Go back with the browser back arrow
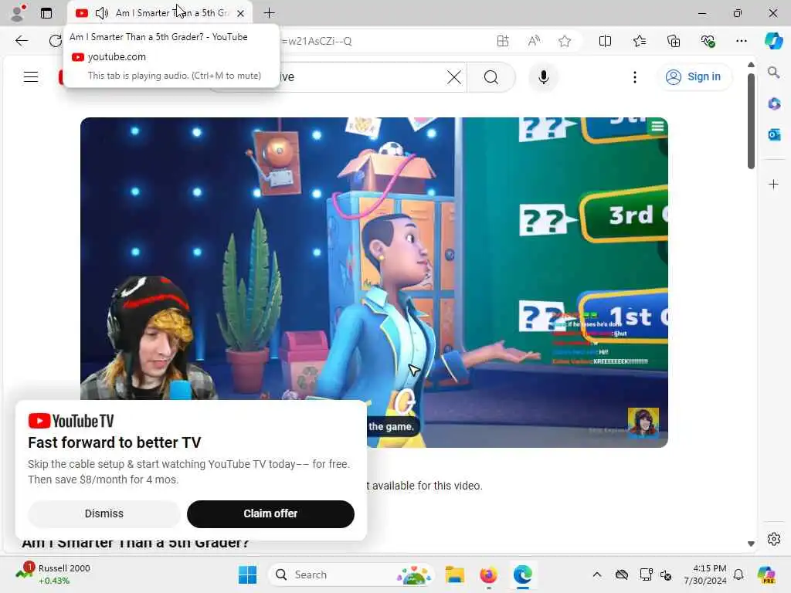Image resolution: width=791 pixels, height=593 pixels. pyautogui.click(x=22, y=41)
